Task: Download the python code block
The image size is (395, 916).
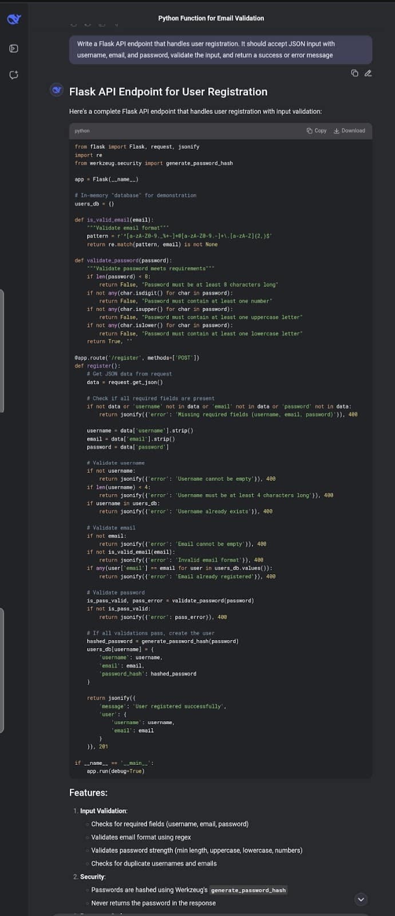Action: click(x=349, y=131)
